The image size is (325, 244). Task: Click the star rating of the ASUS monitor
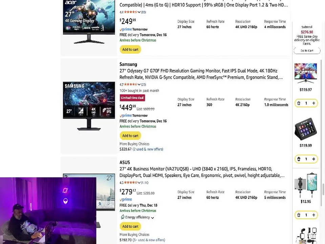(x=130, y=183)
